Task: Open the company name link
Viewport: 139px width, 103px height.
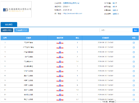Action: 71,3
